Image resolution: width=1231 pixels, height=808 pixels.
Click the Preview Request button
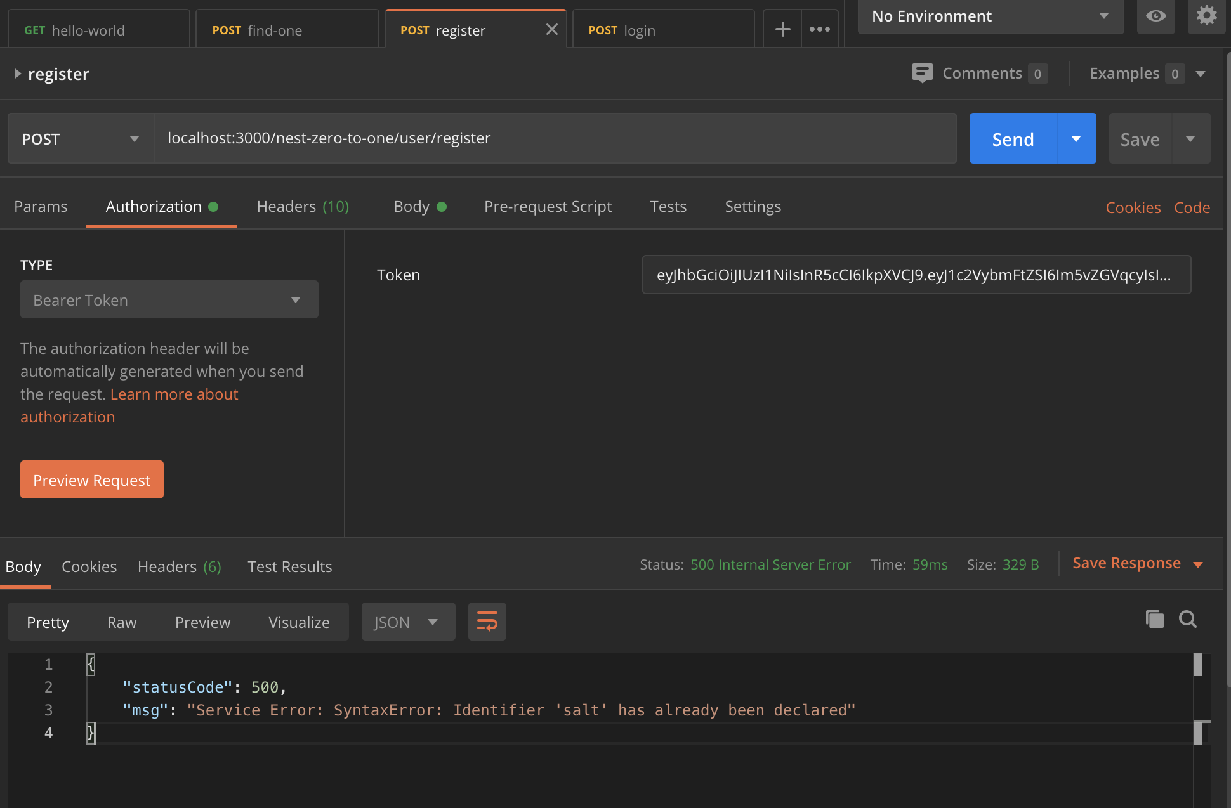tap(92, 480)
